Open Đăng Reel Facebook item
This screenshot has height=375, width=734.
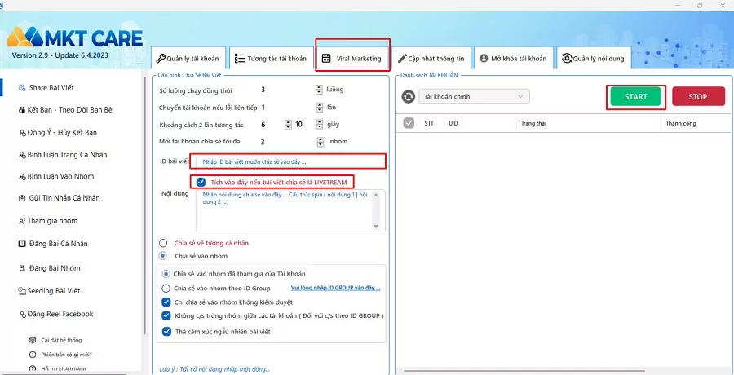tap(60, 314)
